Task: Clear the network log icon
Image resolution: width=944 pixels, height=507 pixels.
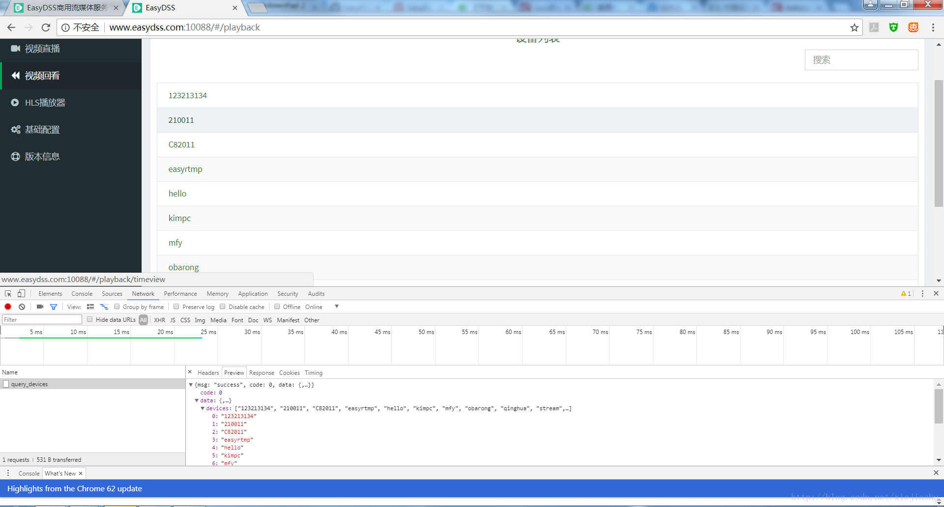Action: click(22, 307)
